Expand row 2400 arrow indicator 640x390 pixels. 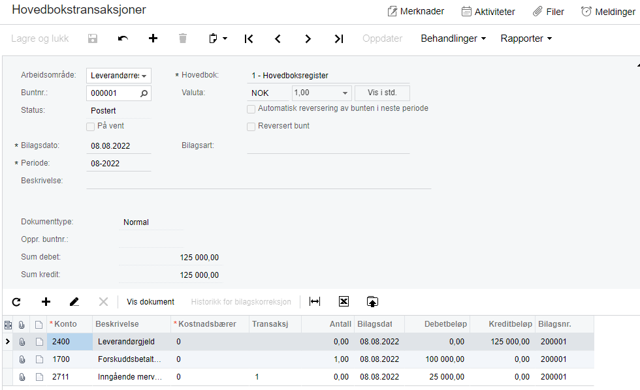(x=7, y=342)
